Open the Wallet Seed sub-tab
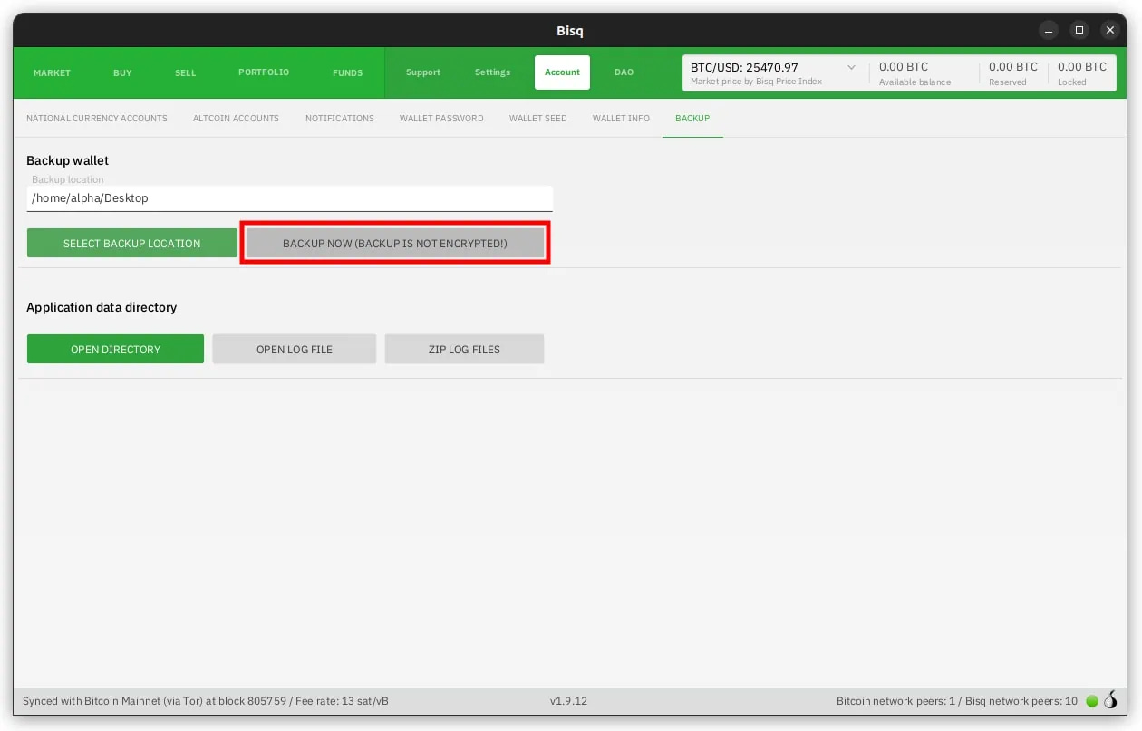The image size is (1142, 731). (x=538, y=119)
